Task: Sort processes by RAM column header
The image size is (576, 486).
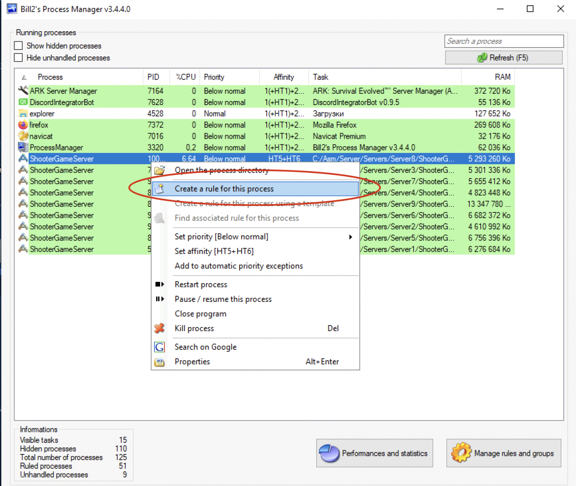Action: coord(502,77)
